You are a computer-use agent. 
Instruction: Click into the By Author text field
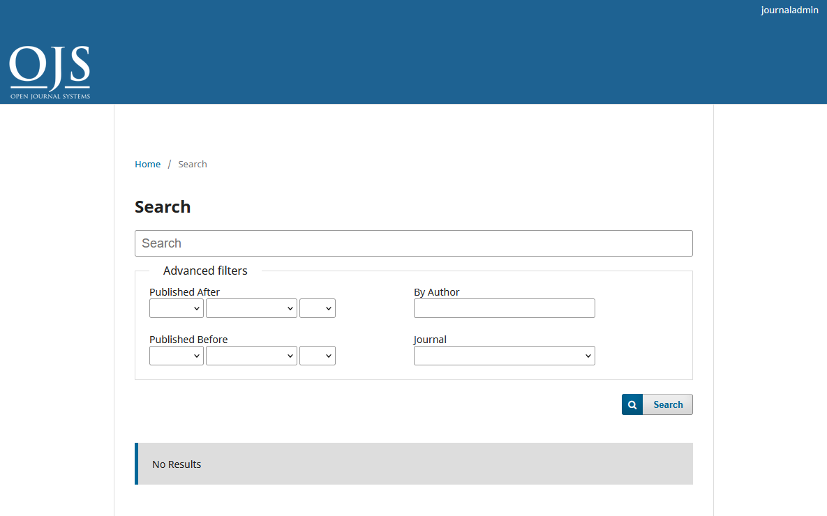(504, 308)
